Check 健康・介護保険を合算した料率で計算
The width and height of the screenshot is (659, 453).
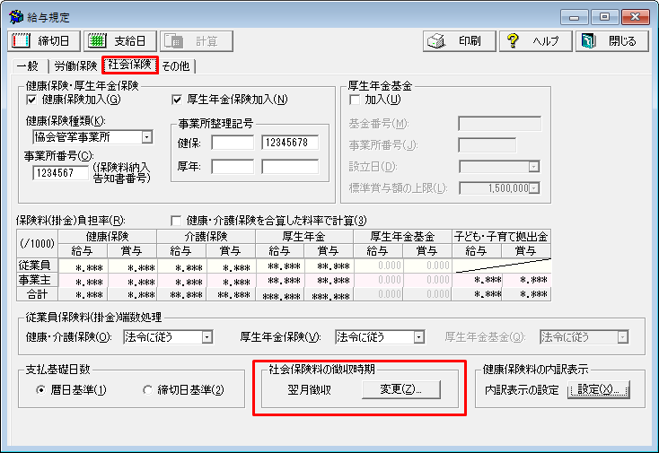[177, 221]
